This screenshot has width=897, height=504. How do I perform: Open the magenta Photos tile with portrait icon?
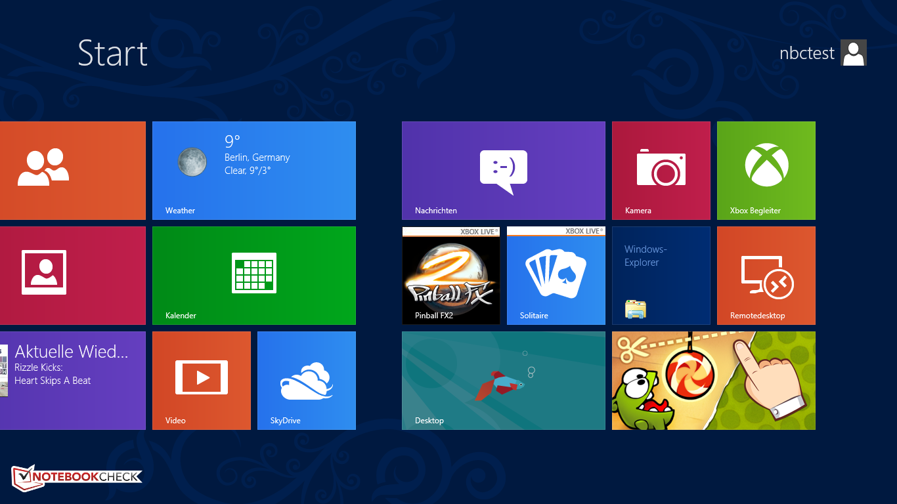(72, 275)
